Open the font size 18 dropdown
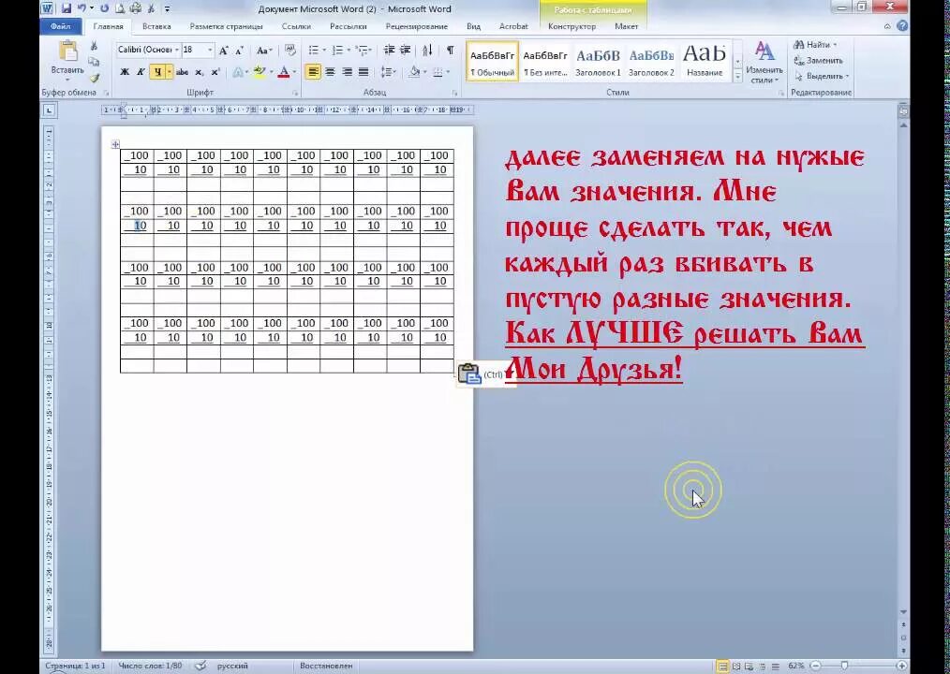 coord(210,50)
